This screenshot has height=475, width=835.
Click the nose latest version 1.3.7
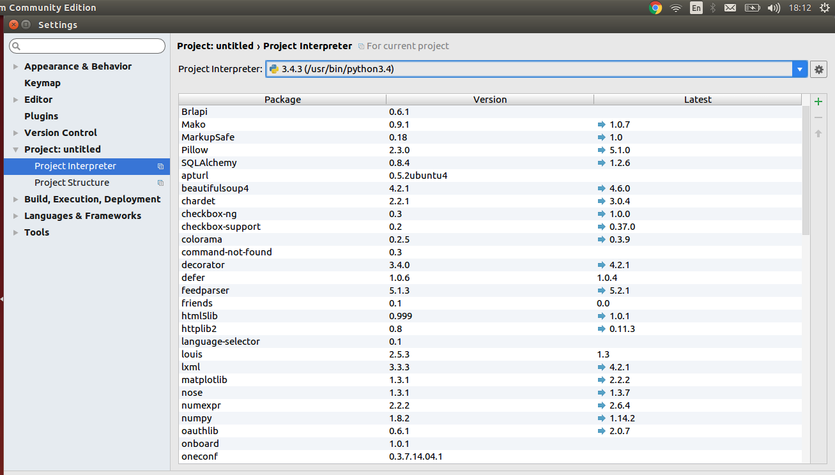coord(620,393)
